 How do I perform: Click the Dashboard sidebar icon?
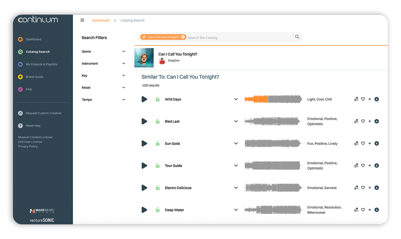(20, 39)
